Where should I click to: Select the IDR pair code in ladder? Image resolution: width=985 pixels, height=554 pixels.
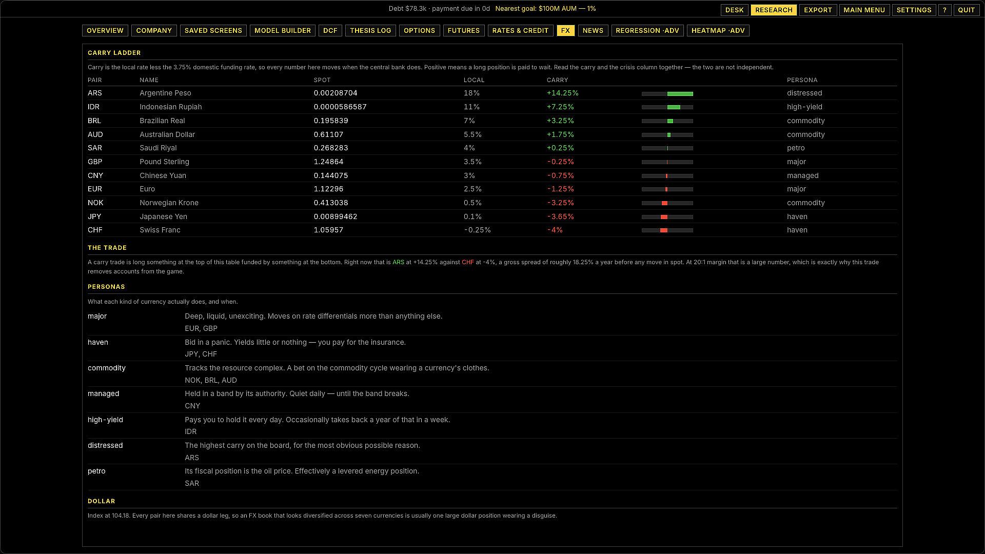click(93, 107)
